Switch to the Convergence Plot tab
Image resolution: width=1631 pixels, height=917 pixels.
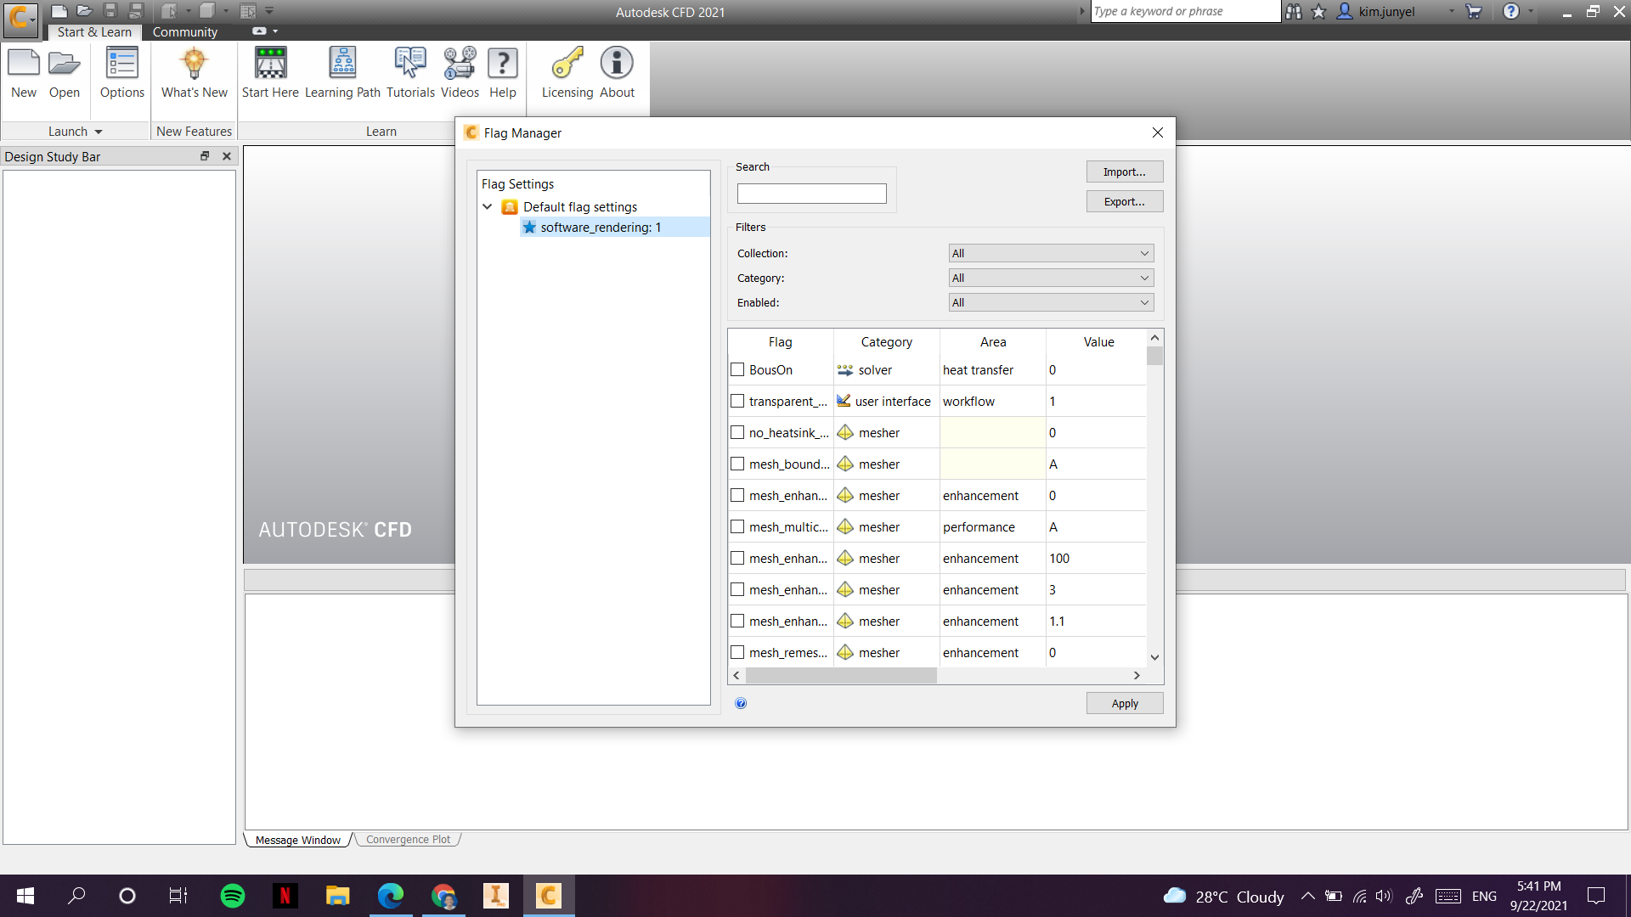(408, 840)
